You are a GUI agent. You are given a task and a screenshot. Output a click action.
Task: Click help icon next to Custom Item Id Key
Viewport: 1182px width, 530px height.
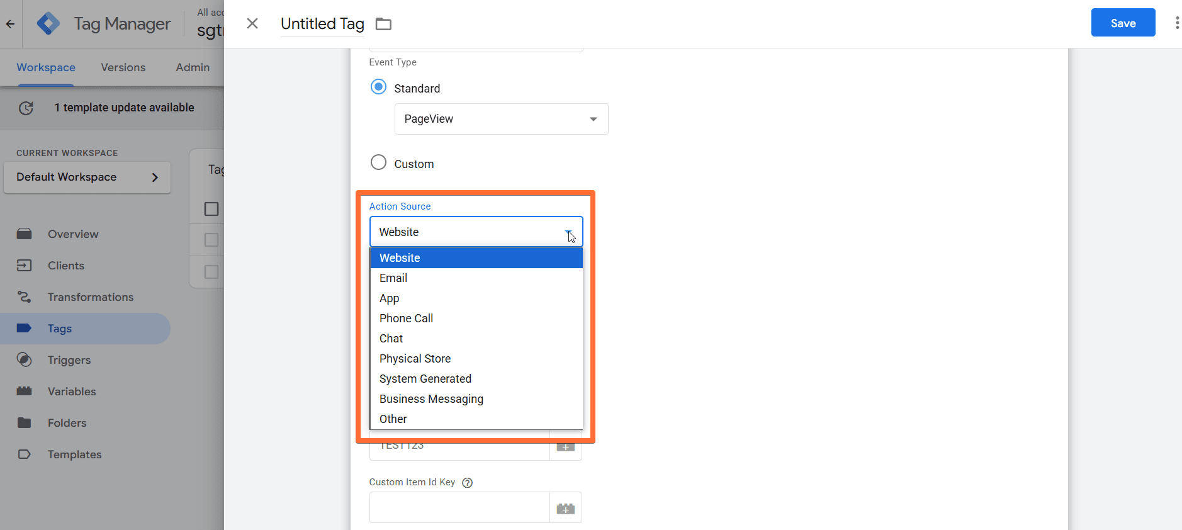pos(467,483)
